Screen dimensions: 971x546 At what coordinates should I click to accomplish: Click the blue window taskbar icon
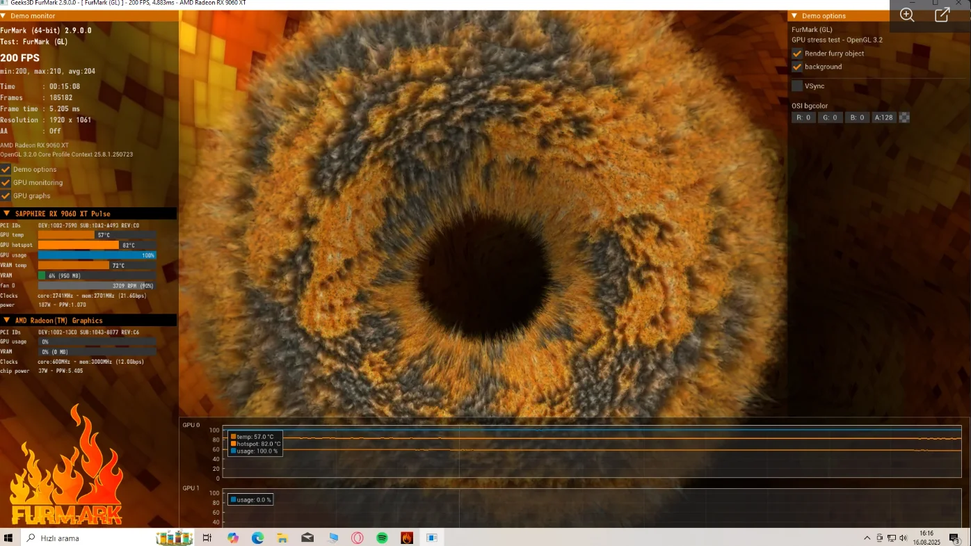point(432,538)
